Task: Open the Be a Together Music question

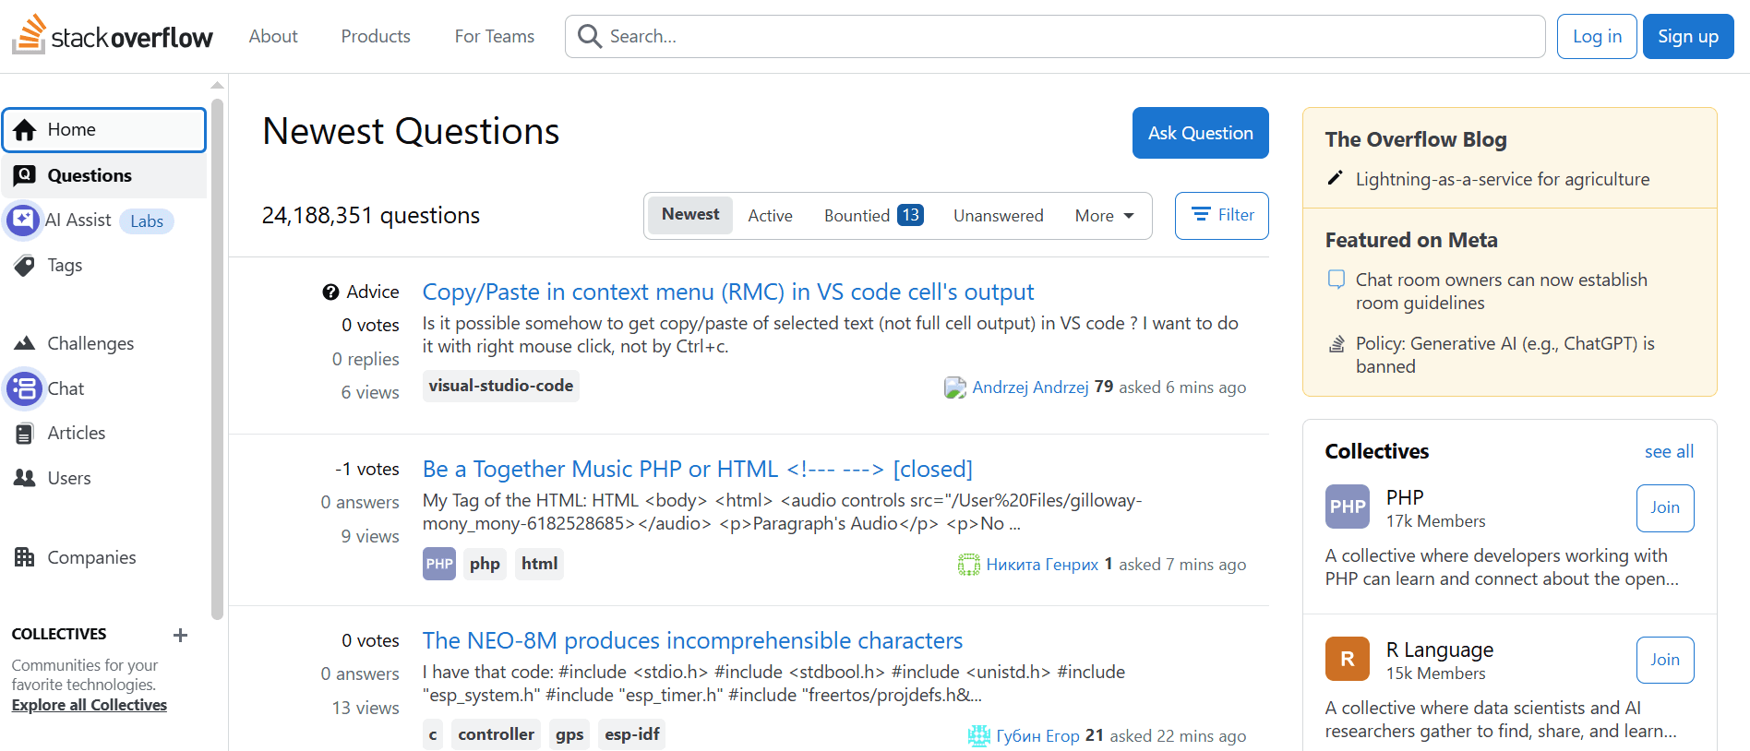Action: click(x=698, y=470)
